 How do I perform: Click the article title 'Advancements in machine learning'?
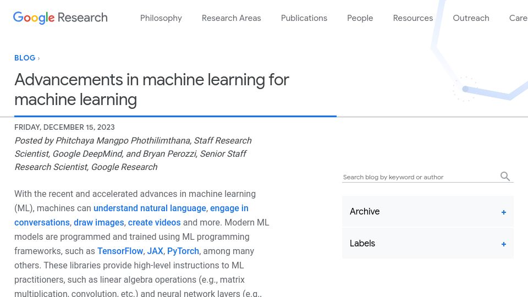click(x=152, y=90)
